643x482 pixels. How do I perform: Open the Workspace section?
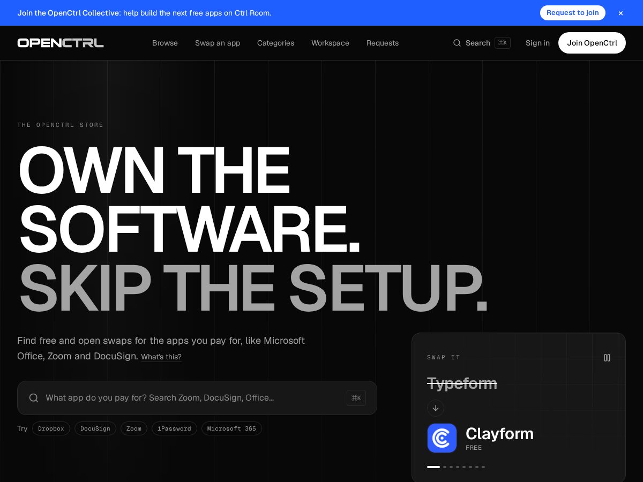(330, 43)
